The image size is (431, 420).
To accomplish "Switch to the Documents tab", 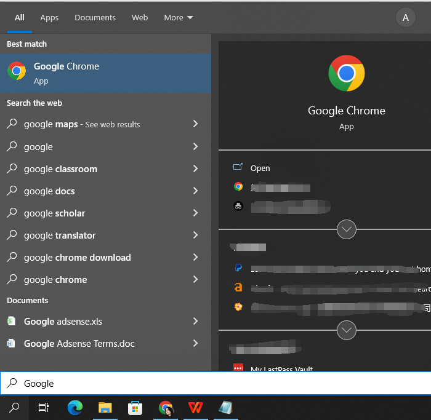I will click(95, 18).
